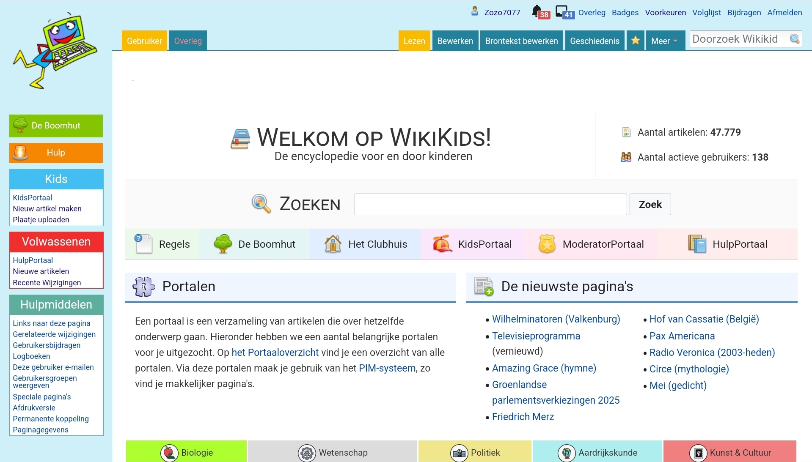Select the Lezen tab

(414, 41)
